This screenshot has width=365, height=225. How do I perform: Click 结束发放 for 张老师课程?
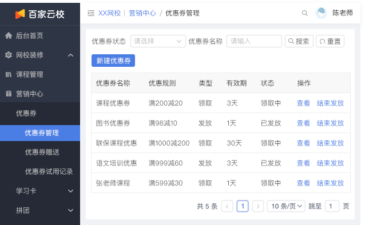click(x=331, y=183)
